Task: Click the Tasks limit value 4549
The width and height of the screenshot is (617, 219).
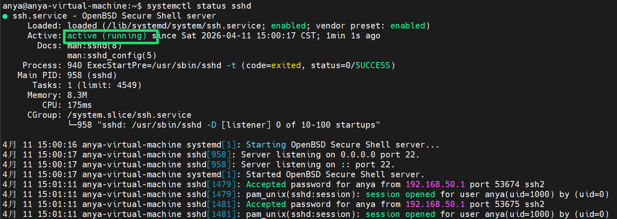Action: point(127,85)
